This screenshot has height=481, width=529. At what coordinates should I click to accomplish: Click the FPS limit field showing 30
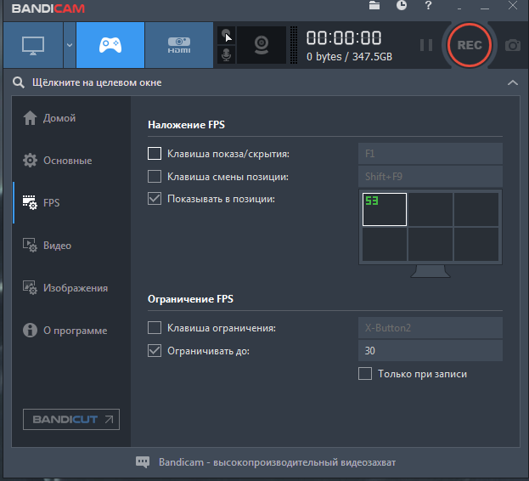(431, 351)
